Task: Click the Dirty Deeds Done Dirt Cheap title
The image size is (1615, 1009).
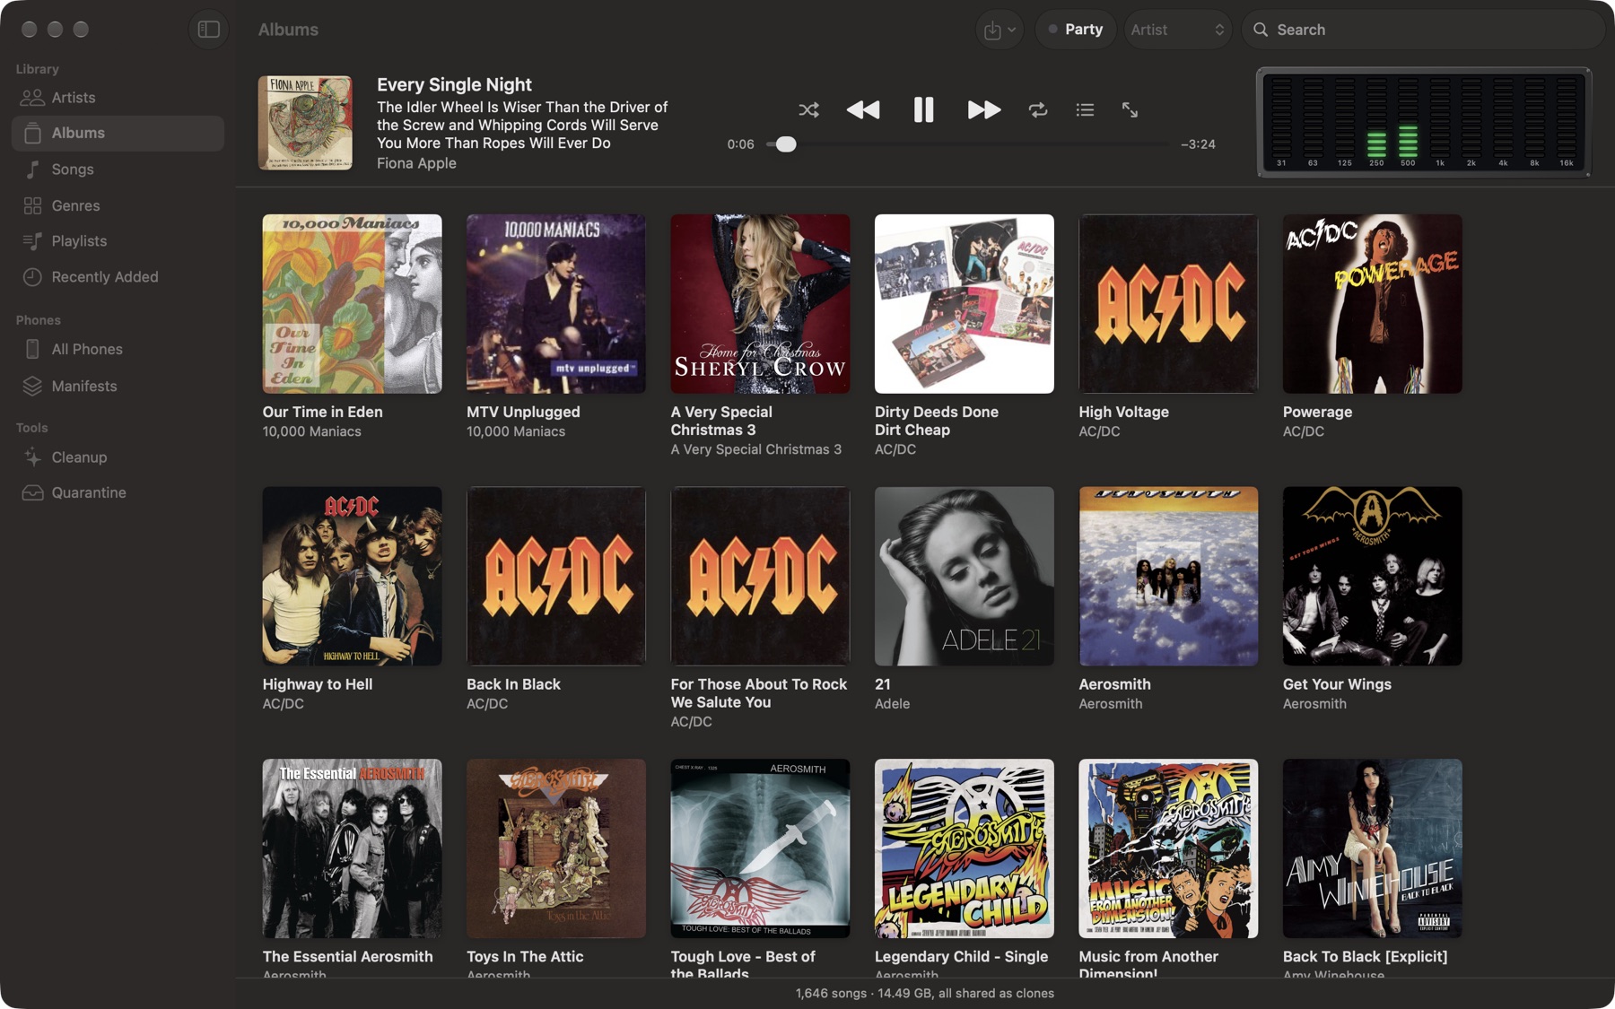Action: click(937, 421)
